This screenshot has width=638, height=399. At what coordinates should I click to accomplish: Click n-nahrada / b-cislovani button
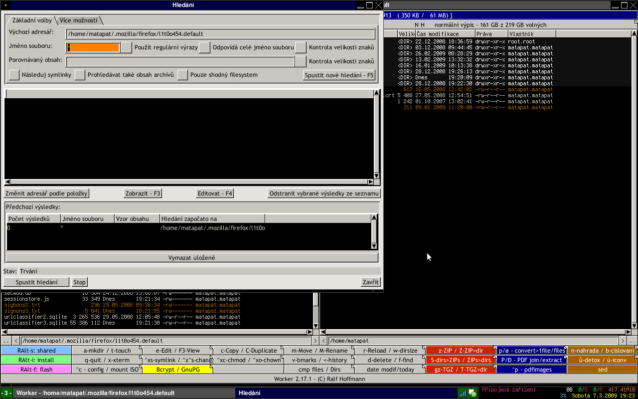coord(603,351)
